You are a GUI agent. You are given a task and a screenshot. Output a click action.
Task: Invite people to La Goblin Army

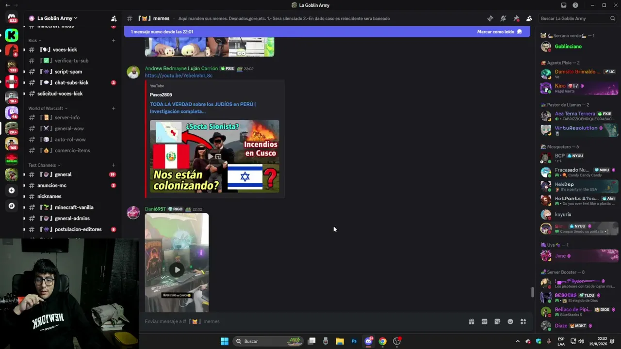114,18
